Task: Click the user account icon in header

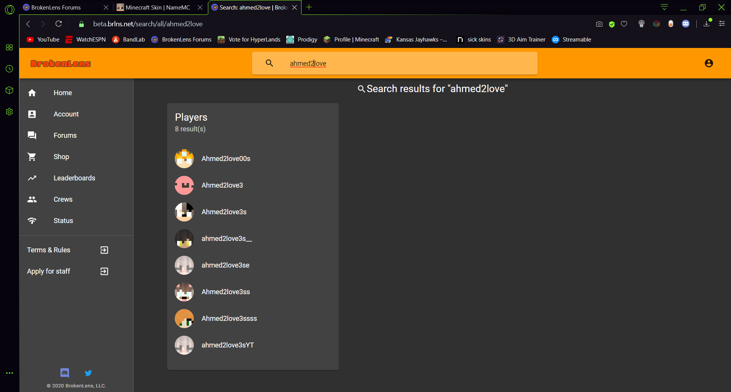Action: click(x=709, y=63)
